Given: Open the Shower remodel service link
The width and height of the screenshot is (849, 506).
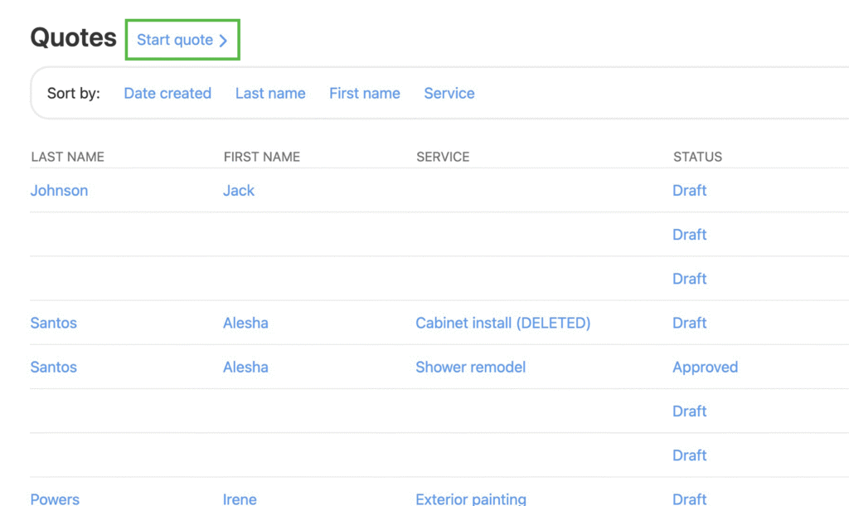Looking at the screenshot, I should point(470,367).
